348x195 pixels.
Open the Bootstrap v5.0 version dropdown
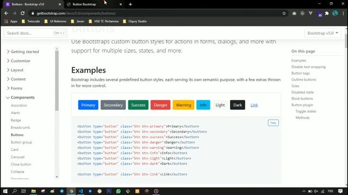click(x=322, y=33)
